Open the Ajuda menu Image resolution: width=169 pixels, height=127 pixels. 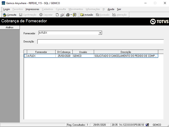pyautogui.click(x=111, y=9)
